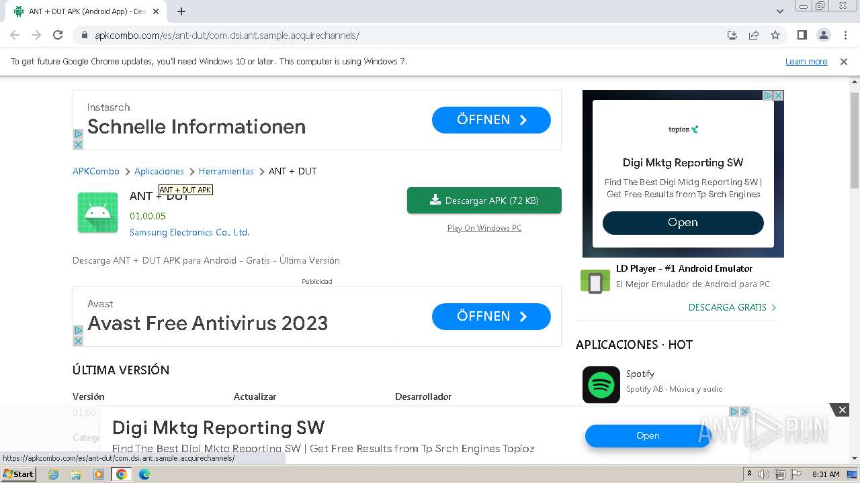Click the padlock site info icon
Image resolution: width=860 pixels, height=483 pixels.
(x=84, y=36)
